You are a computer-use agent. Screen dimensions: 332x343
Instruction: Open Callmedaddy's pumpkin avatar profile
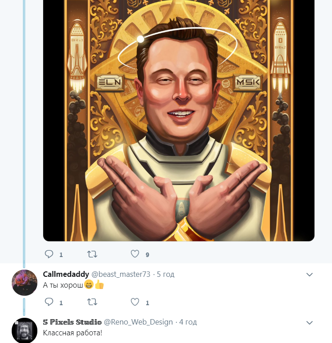tap(24, 283)
